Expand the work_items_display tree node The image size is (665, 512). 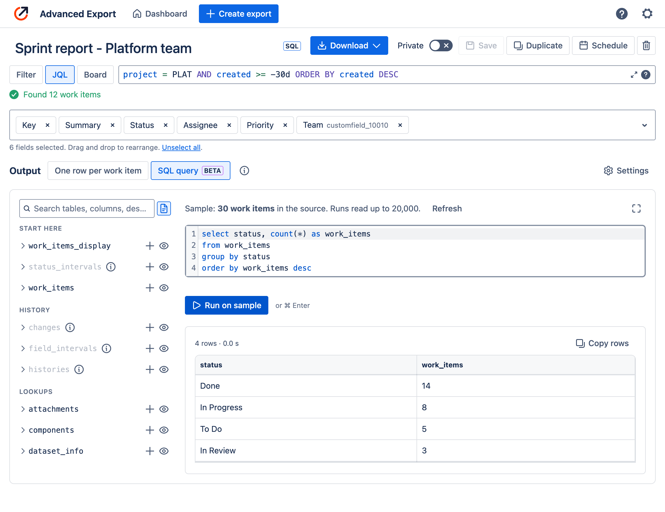(23, 246)
